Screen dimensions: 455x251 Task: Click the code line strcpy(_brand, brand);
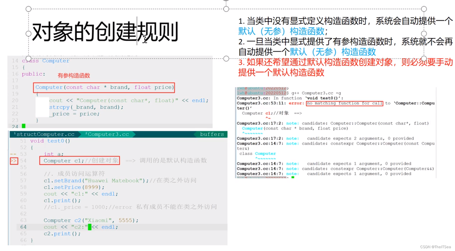[86, 107]
